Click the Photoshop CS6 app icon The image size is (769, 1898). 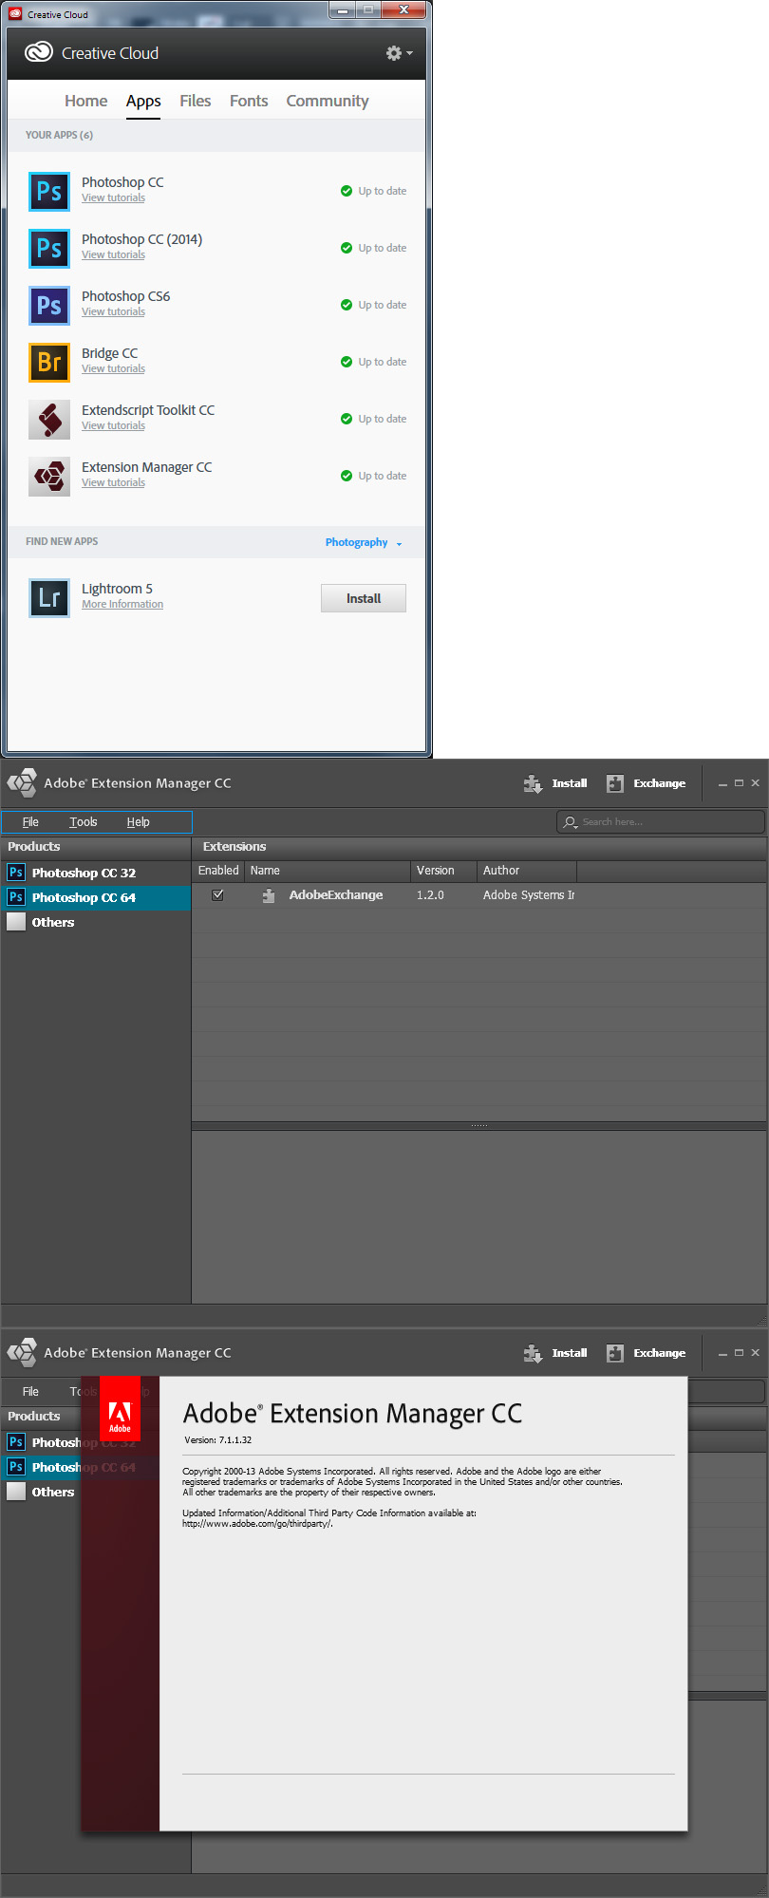[49, 305]
